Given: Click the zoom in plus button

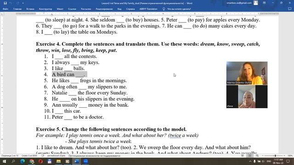Looking at the screenshot, I should point(284,156).
